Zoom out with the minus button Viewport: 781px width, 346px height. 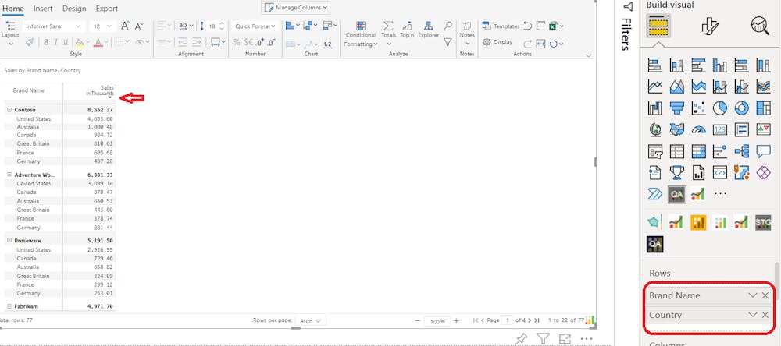point(417,321)
